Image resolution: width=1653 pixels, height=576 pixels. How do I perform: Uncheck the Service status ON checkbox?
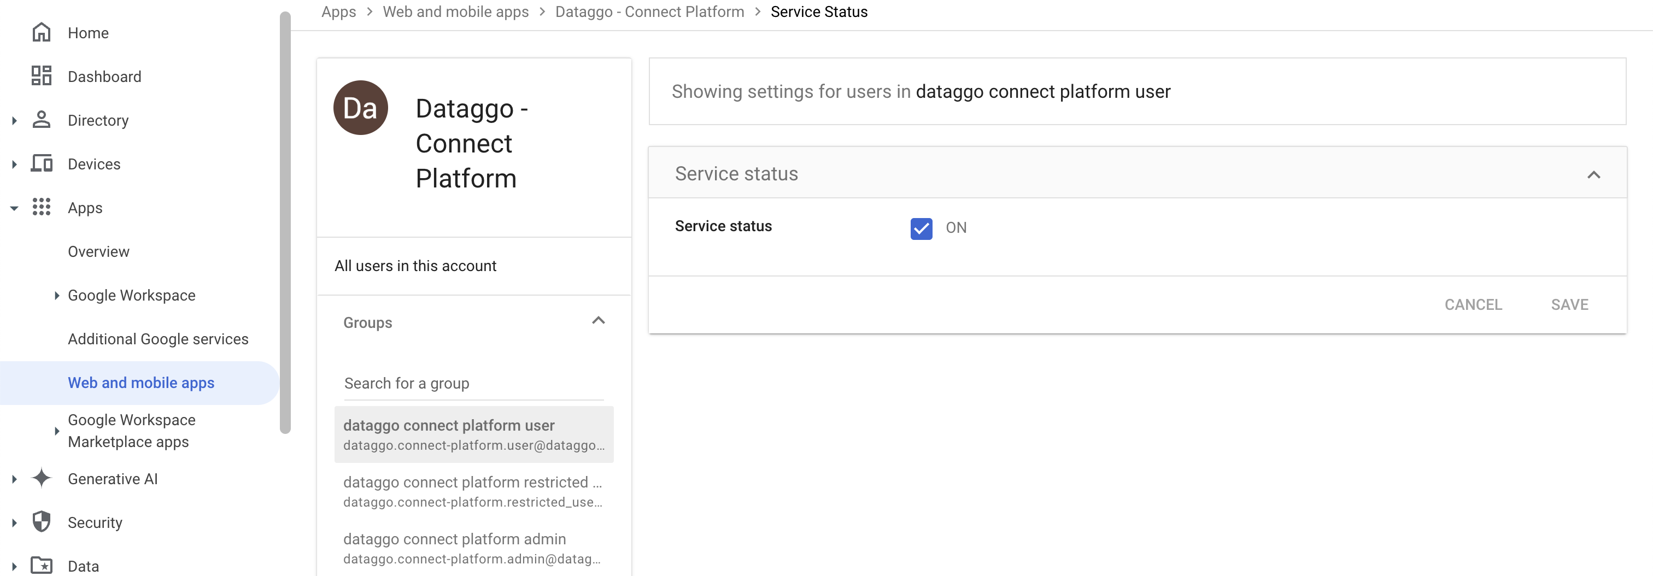921,228
